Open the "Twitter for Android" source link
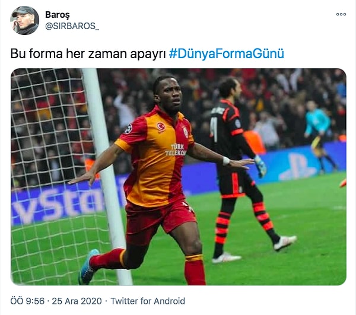This screenshot has width=356, height=315. [148, 301]
